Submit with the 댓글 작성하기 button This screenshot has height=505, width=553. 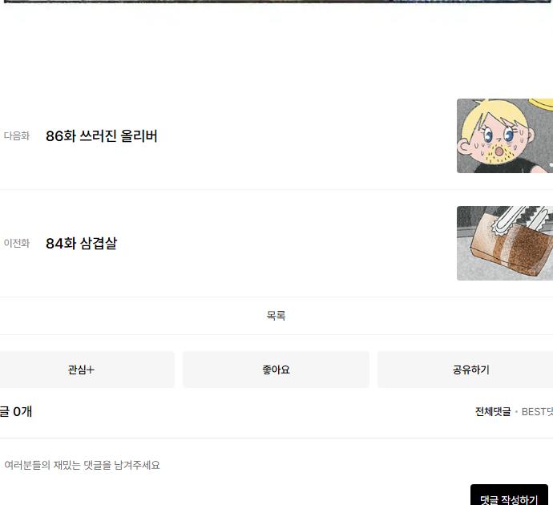509,495
